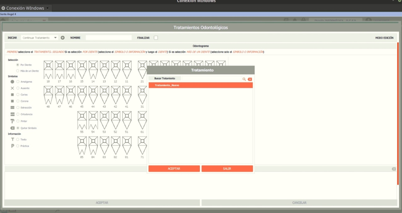Click the Quitar Símbolo eraser icon
The height and width of the screenshot is (213, 402).
click(x=12, y=128)
